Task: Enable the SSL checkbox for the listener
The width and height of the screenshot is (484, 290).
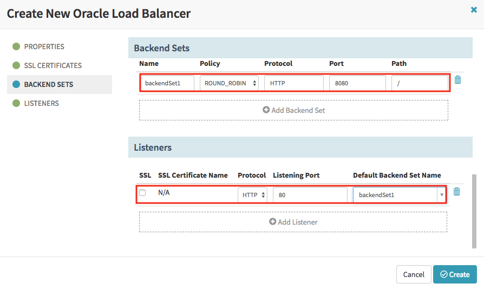Action: (142, 193)
